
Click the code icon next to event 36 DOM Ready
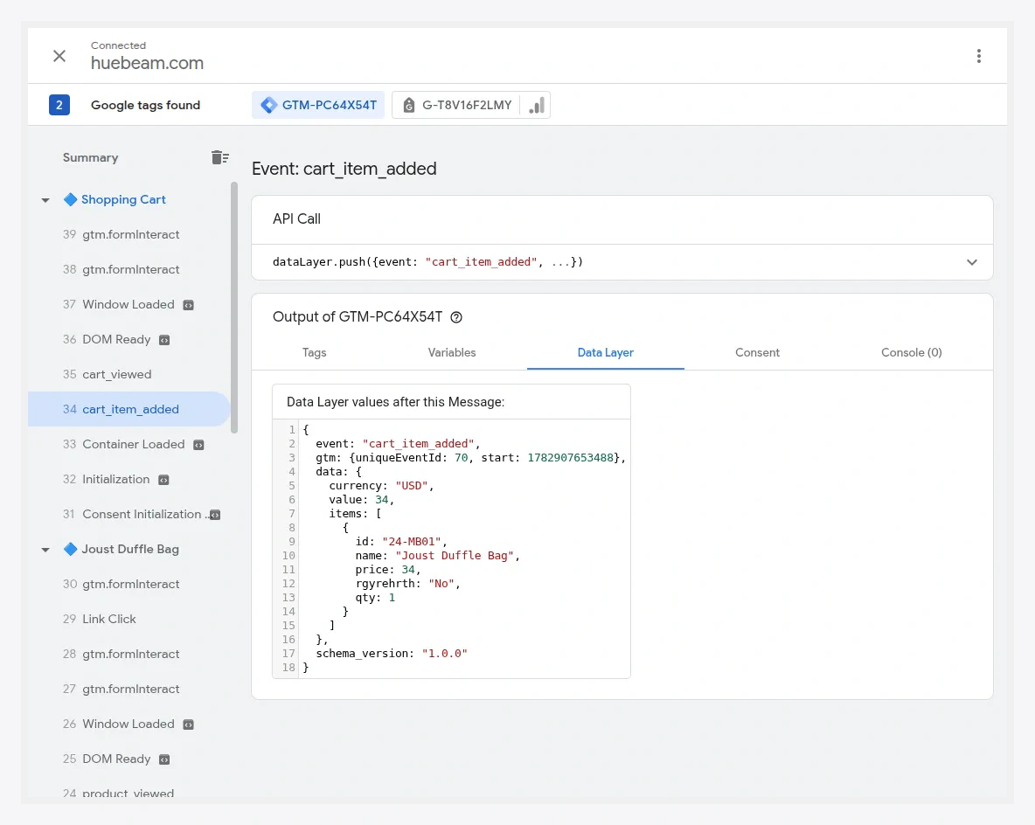[x=164, y=340]
